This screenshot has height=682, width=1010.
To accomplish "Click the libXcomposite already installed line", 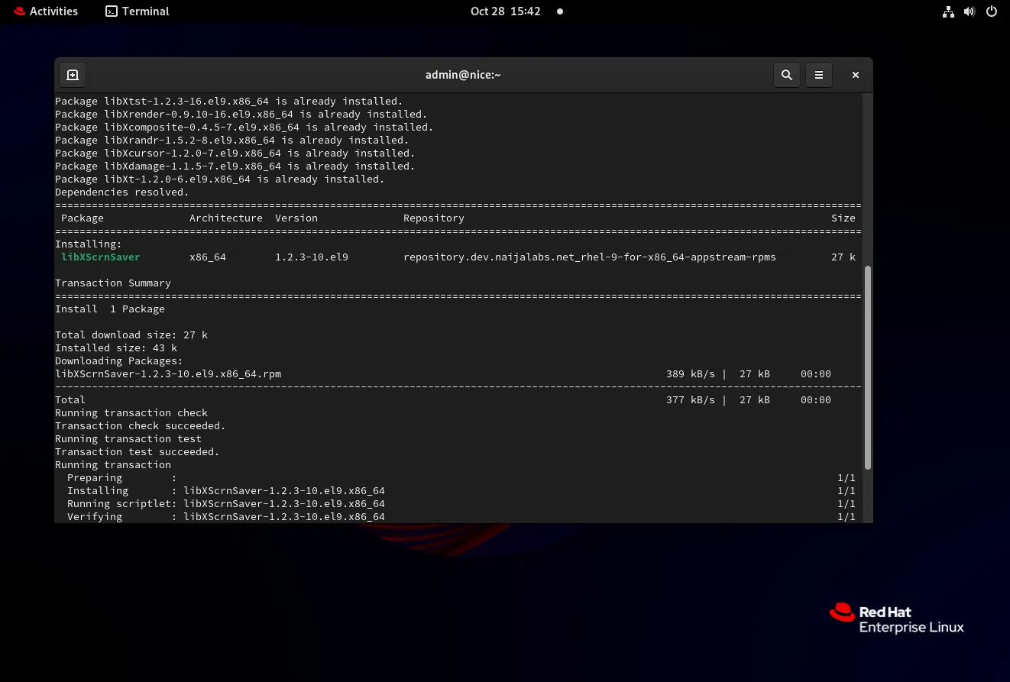I will point(244,128).
